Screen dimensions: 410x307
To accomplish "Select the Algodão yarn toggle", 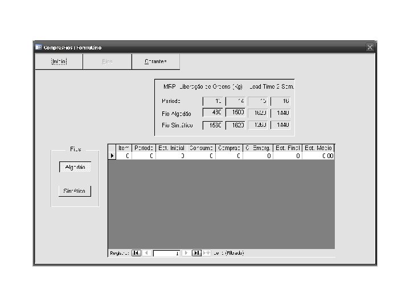I will coord(75,167).
